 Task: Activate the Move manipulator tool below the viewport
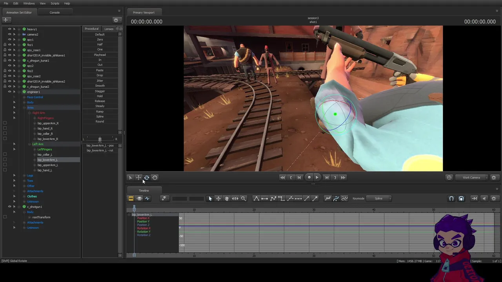click(138, 178)
